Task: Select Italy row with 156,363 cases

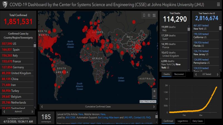Action: point(17,55)
